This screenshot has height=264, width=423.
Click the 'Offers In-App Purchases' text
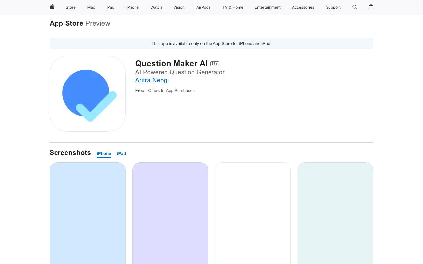pyautogui.click(x=171, y=91)
